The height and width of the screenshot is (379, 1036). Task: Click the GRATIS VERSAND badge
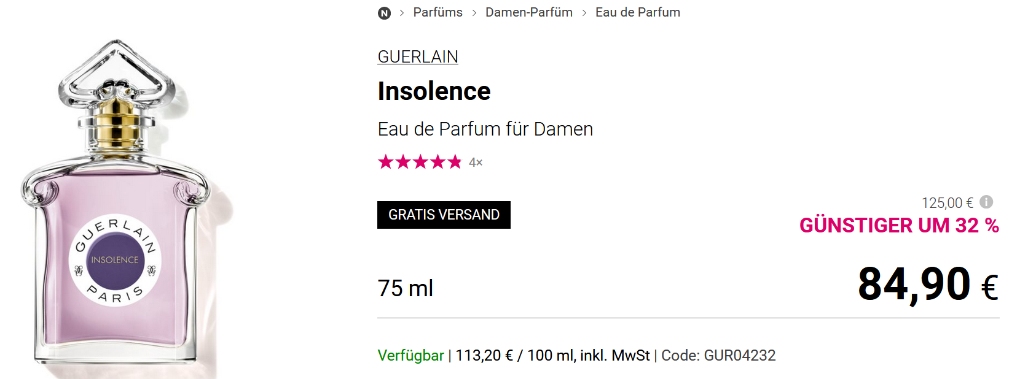coord(444,215)
